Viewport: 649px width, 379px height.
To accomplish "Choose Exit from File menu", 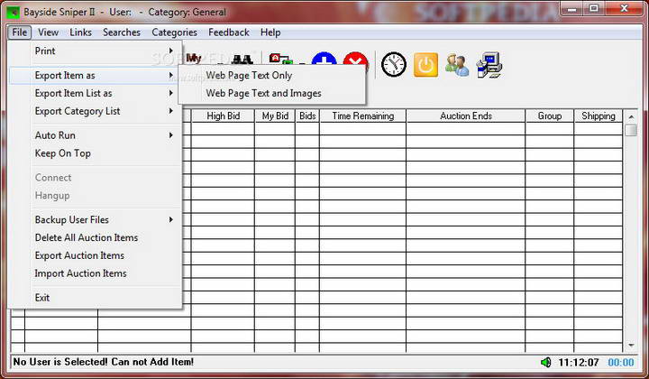I will tap(95, 298).
